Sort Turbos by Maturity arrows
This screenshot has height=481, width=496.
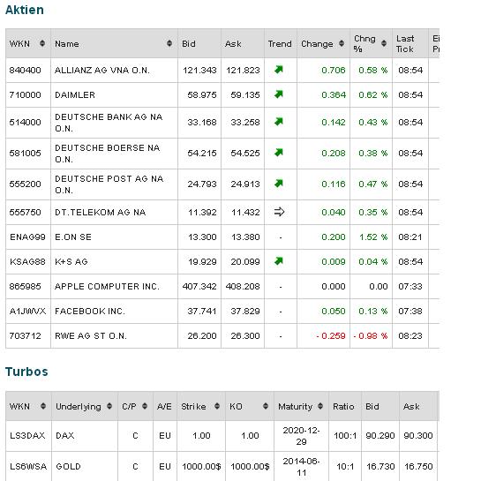(x=320, y=406)
